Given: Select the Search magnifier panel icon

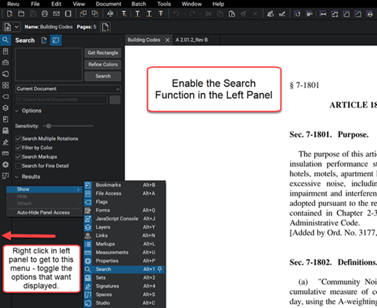Looking at the screenshot, I should tap(6, 40).
